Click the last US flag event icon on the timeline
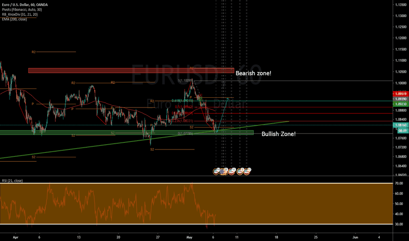 click(247, 171)
